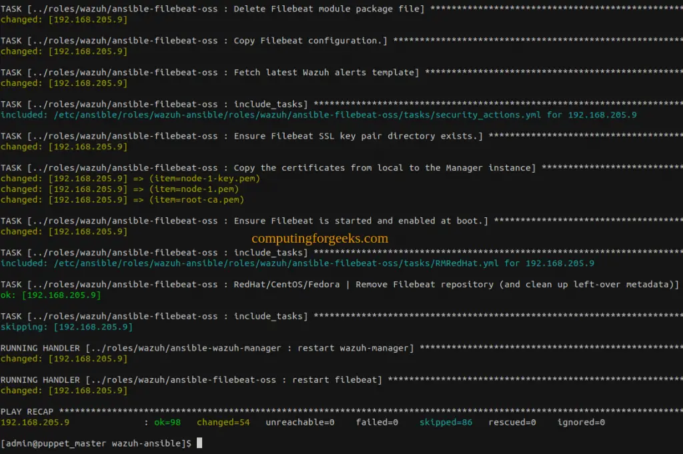This screenshot has height=454, width=683.
Task: Click the host IP under PLAY RECAP
Action: click(x=35, y=422)
